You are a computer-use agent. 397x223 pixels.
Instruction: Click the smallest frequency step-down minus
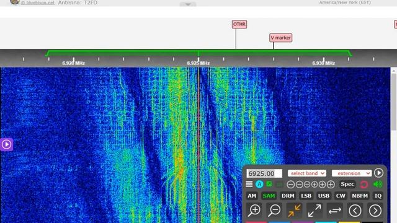[x=307, y=185]
